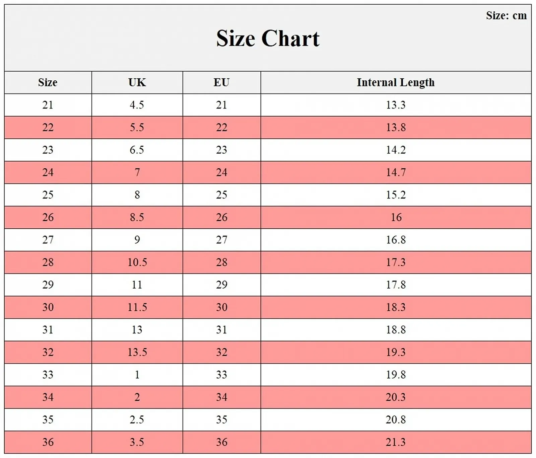Click the Size Chart title text
536x458 pixels.
268,38
